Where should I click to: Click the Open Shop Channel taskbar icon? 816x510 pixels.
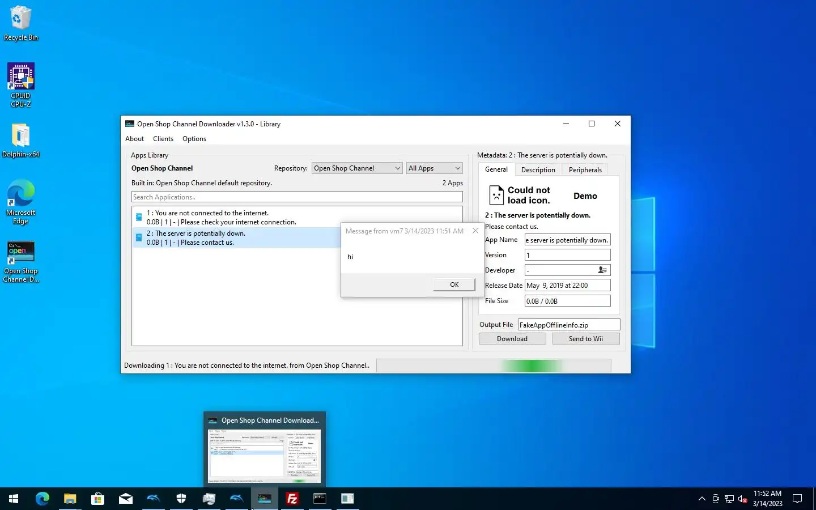click(265, 499)
